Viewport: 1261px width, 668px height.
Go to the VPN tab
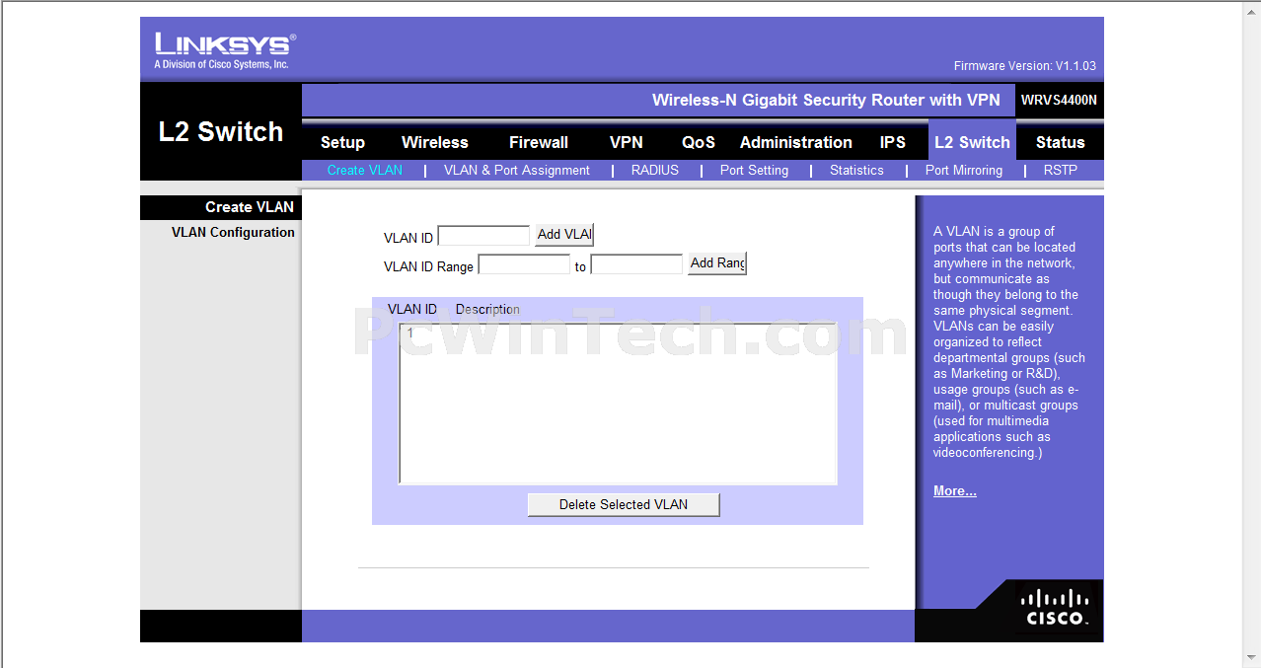coord(627,142)
